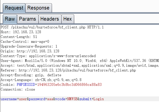159x112 pixels.
Task: Click the vcode value NMW5B
Action: point(72,99)
